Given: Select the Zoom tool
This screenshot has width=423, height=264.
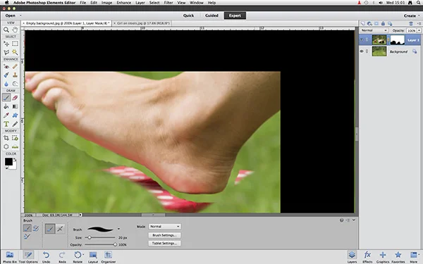Looking at the screenshot, I should [x=6, y=30].
